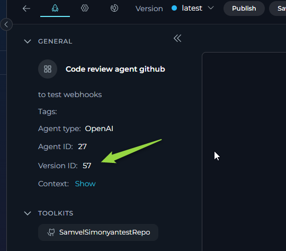Open the SamvelSimonyantestRepo toolkit chip

98,232
